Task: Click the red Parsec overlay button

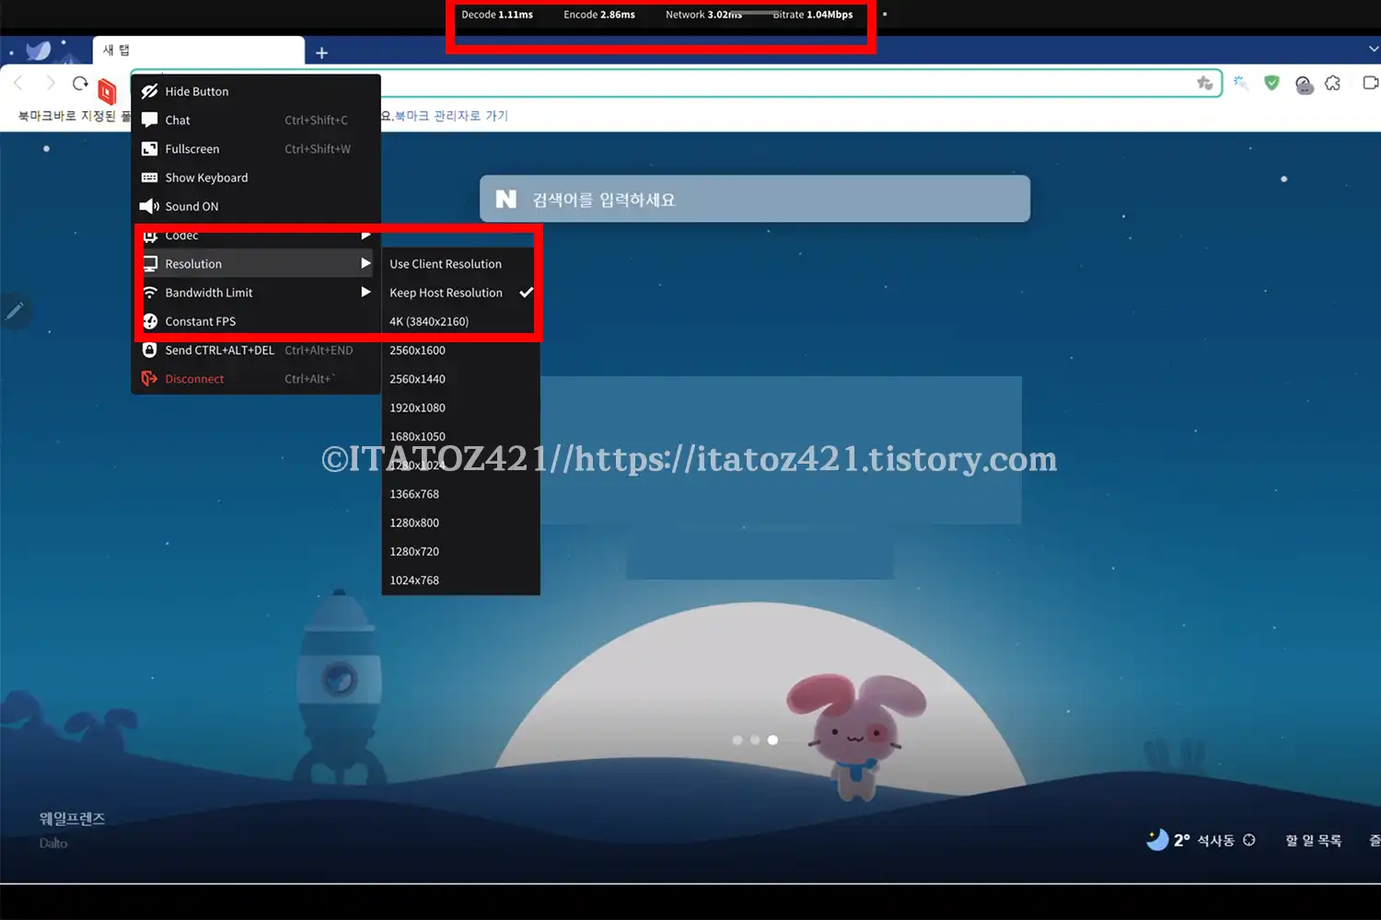Action: (108, 91)
